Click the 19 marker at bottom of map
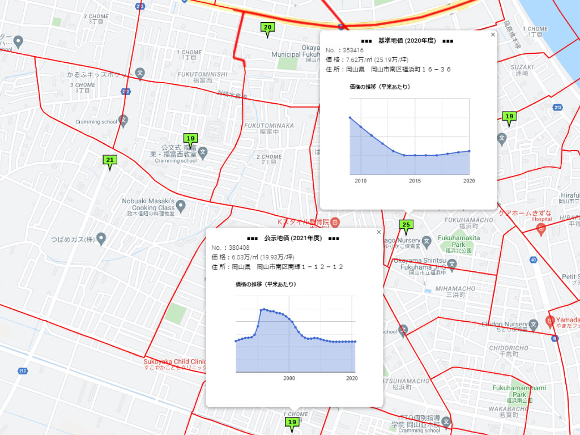This screenshot has height=435, width=580. [292, 423]
